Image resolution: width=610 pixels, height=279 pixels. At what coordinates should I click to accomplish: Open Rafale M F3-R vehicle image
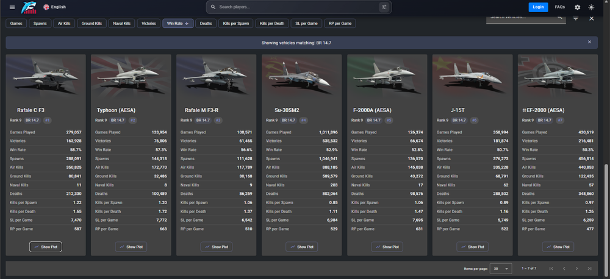pos(217,76)
